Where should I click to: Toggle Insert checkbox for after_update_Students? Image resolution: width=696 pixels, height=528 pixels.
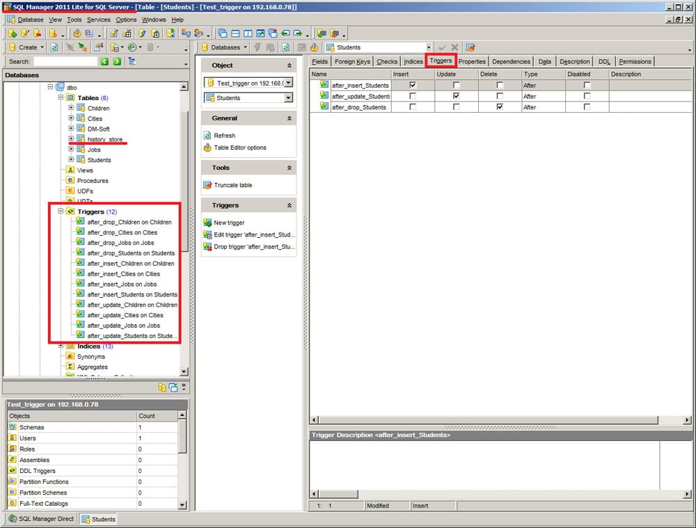(x=413, y=96)
